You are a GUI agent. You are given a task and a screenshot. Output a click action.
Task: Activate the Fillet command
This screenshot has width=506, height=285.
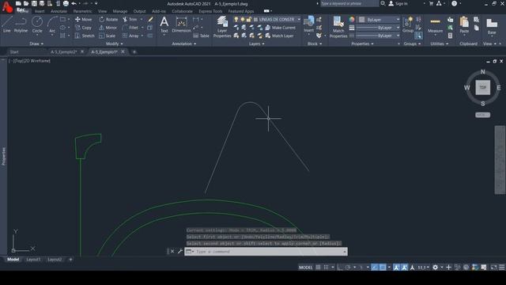pyautogui.click(x=130, y=28)
